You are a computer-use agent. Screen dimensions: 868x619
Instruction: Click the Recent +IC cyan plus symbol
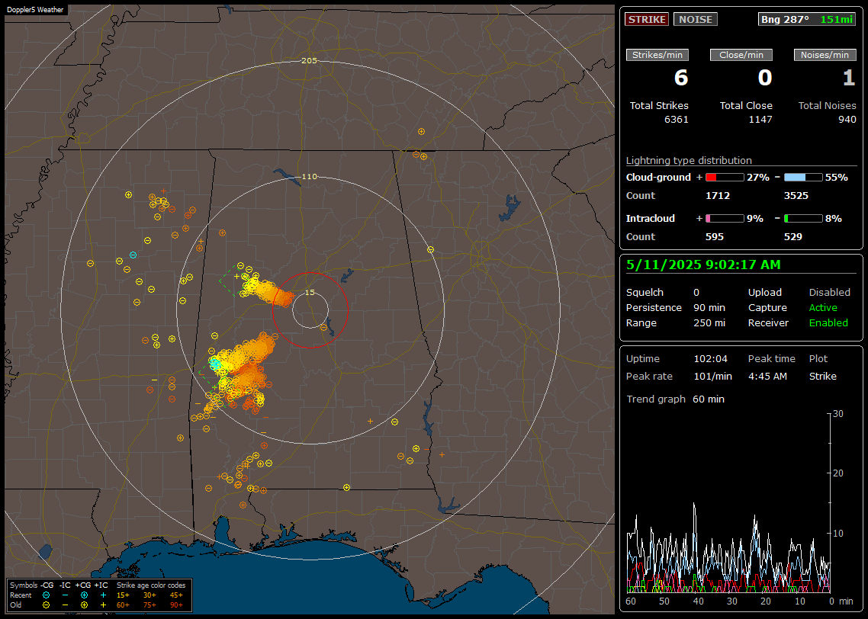pos(103,595)
